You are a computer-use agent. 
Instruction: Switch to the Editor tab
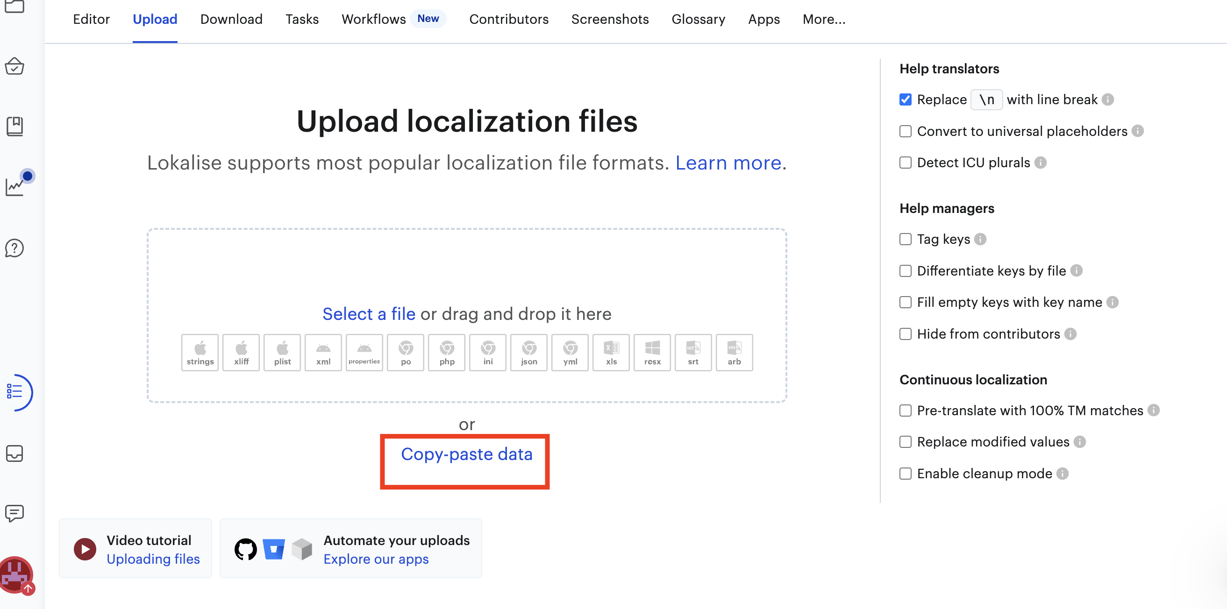pyautogui.click(x=92, y=19)
